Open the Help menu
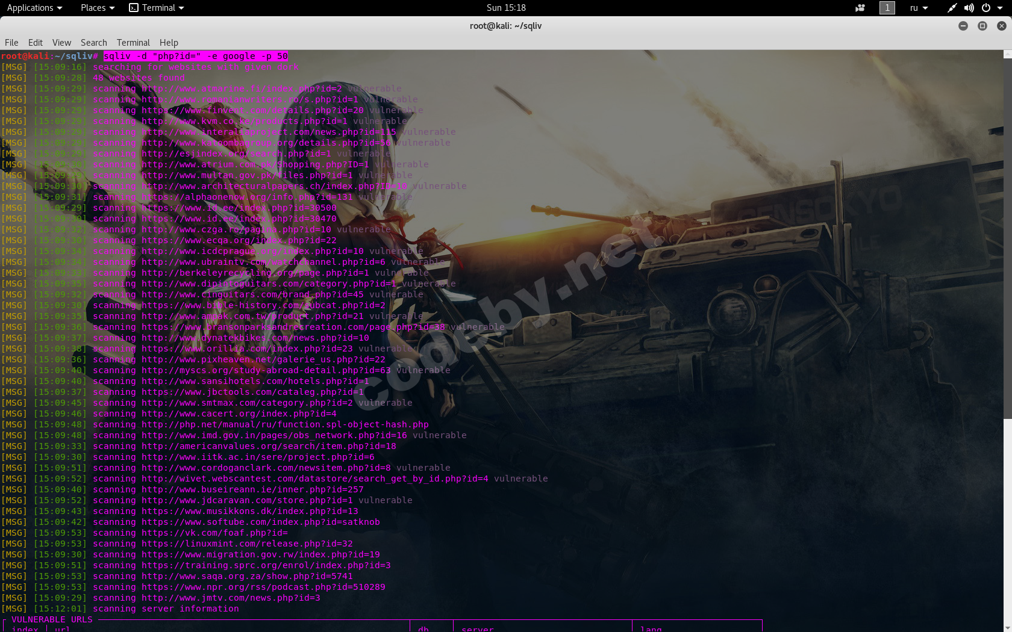 169,43
